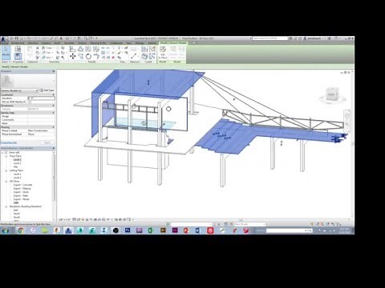The width and height of the screenshot is (385, 288).
Task: Collapse Elevations (Building Elevation) node
Action: tap(6, 206)
